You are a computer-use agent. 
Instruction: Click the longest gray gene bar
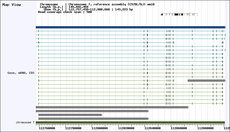112,107
